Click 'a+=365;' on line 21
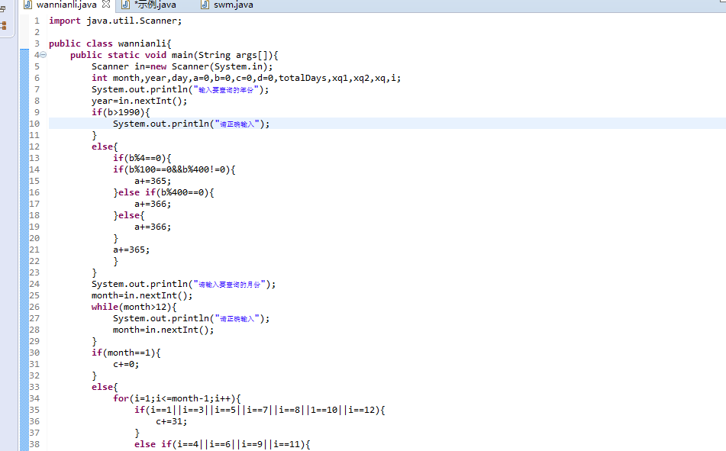The image size is (726, 451). tap(131, 250)
